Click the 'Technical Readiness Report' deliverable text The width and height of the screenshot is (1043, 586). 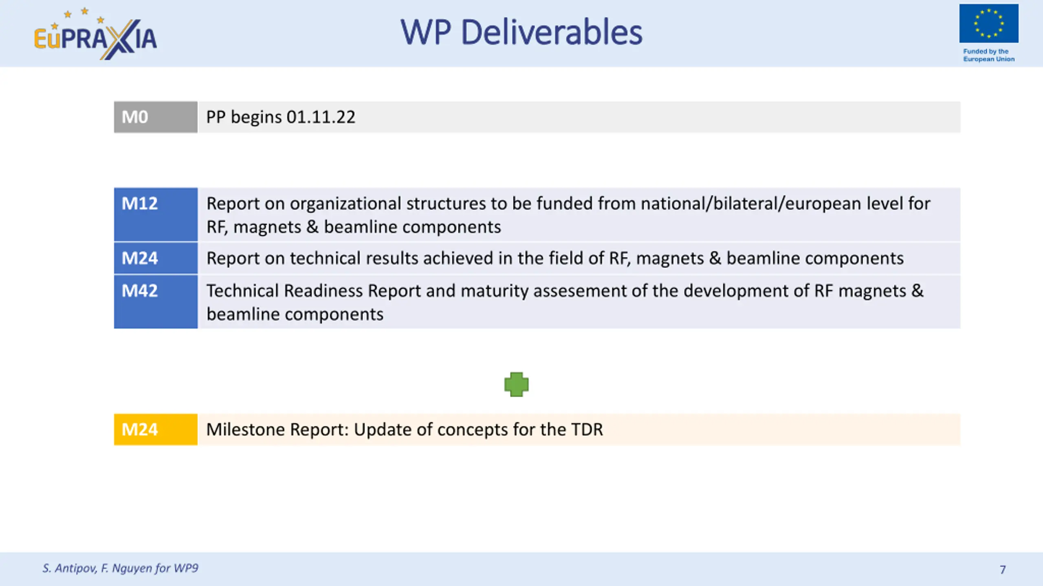pyautogui.click(x=565, y=302)
